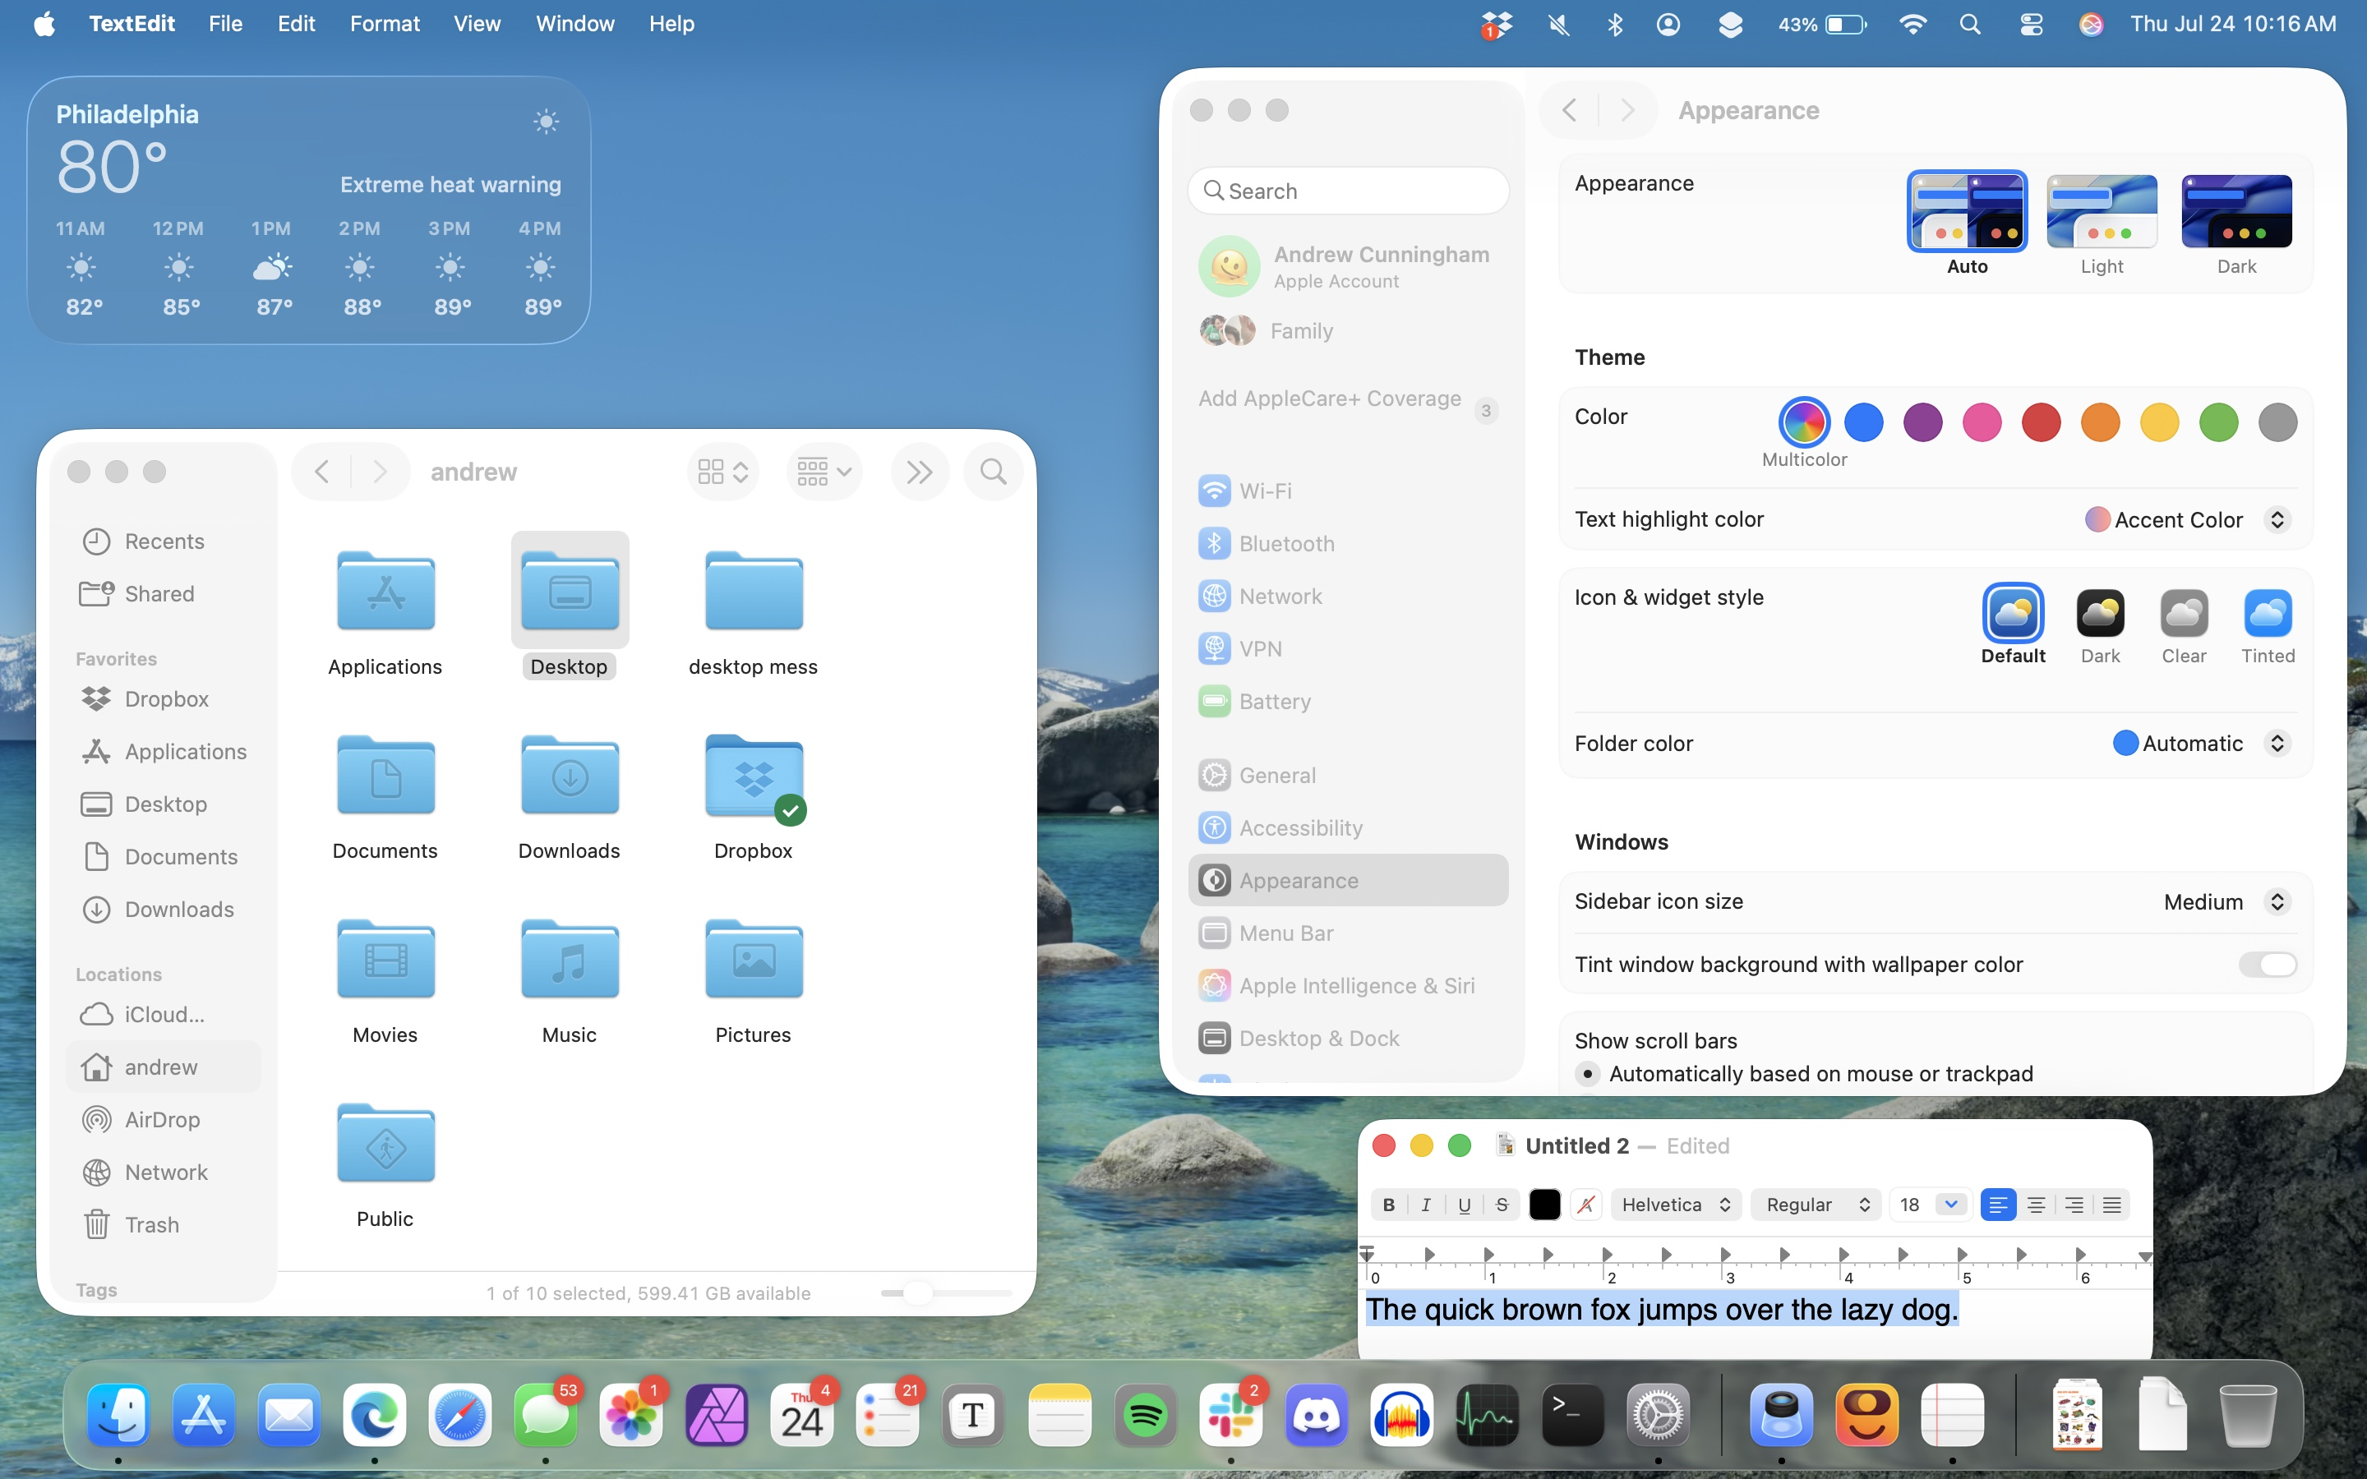
Task: Center-align text in TextEdit
Action: point(2036,1205)
